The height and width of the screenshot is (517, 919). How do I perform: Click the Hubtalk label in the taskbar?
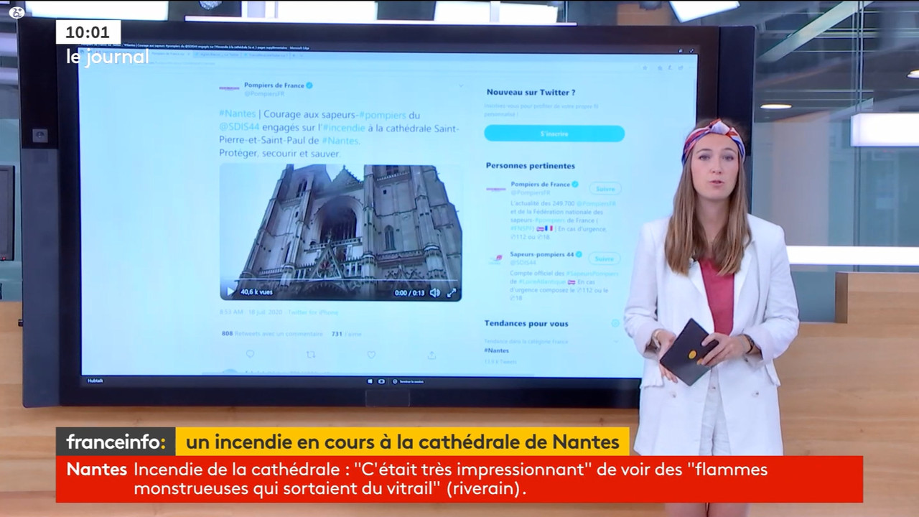(x=95, y=381)
